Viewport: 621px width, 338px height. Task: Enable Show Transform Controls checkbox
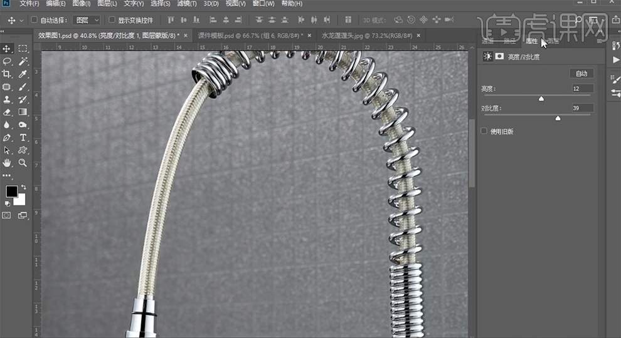112,20
